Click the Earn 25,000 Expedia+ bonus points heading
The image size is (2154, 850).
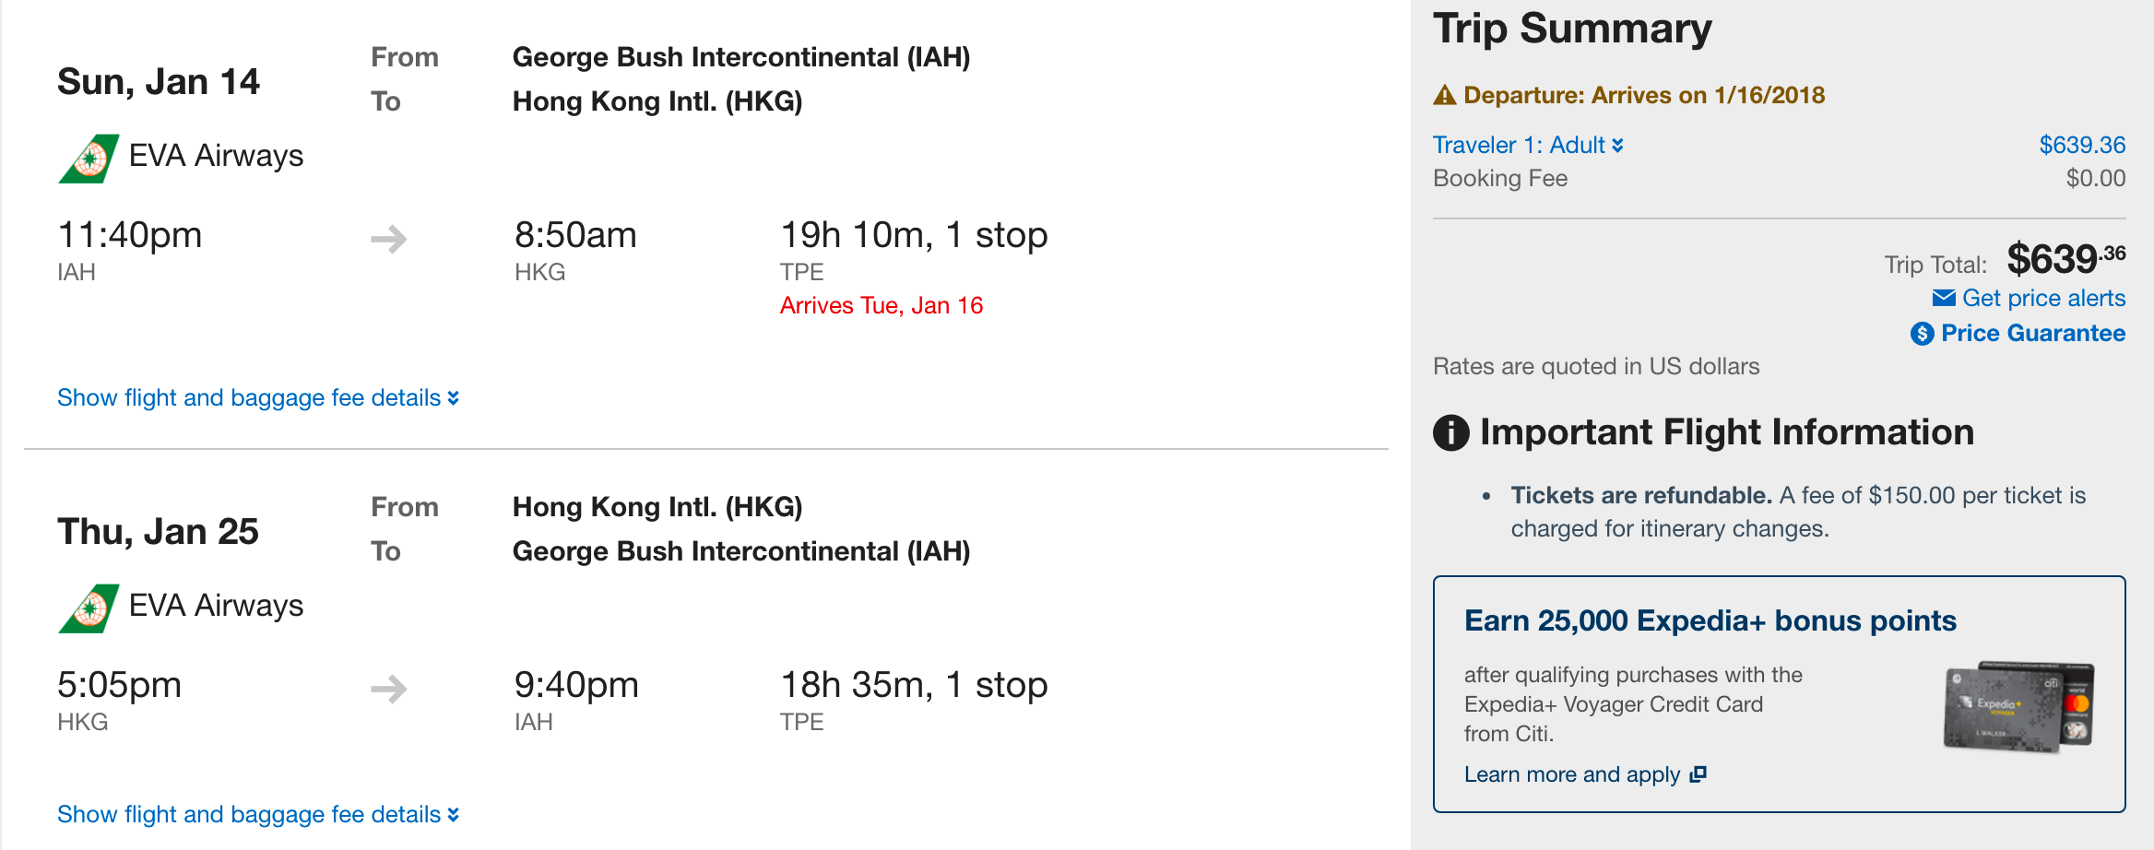(1710, 620)
